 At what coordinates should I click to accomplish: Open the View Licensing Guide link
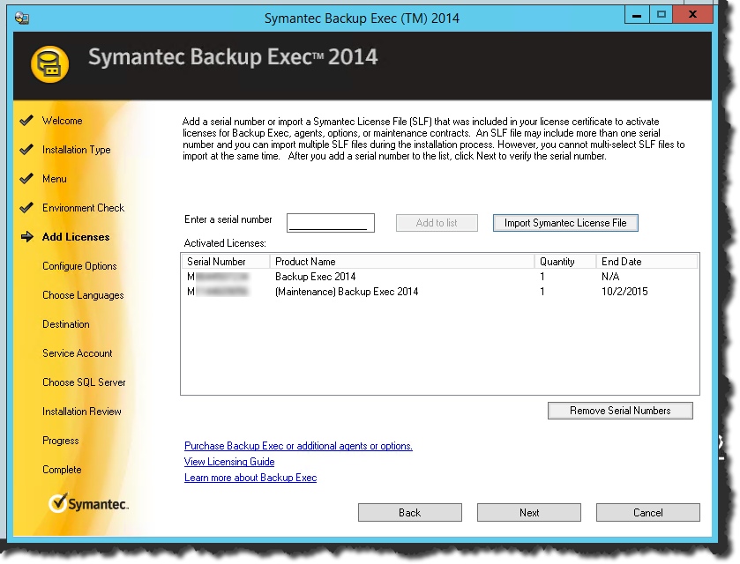point(229,462)
